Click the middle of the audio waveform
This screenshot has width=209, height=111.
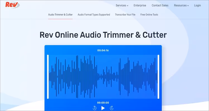103,77
